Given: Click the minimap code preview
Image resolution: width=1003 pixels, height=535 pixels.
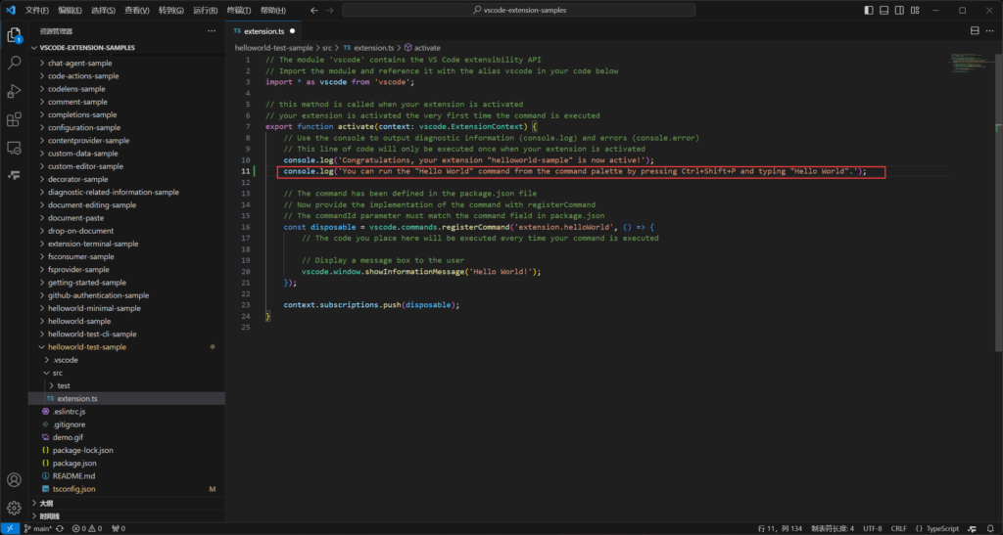Looking at the screenshot, I should [970, 63].
